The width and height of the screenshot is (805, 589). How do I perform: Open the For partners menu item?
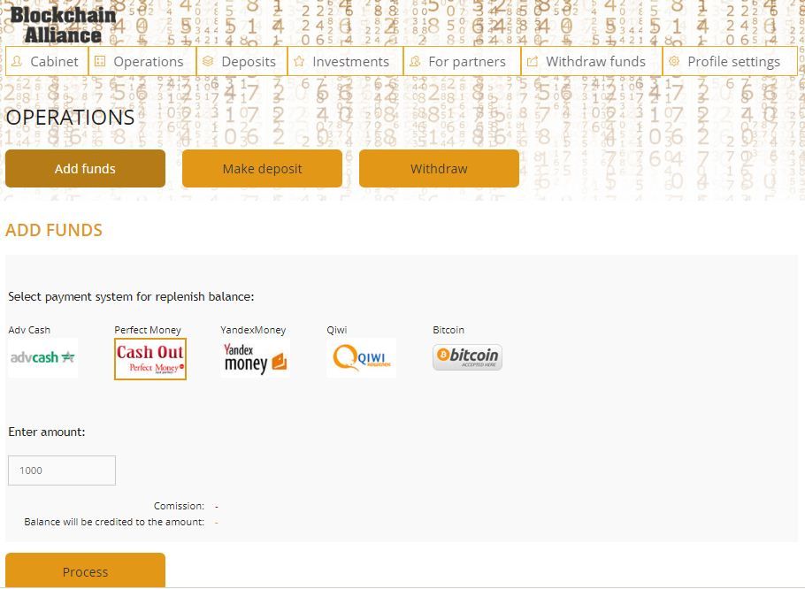tap(462, 62)
